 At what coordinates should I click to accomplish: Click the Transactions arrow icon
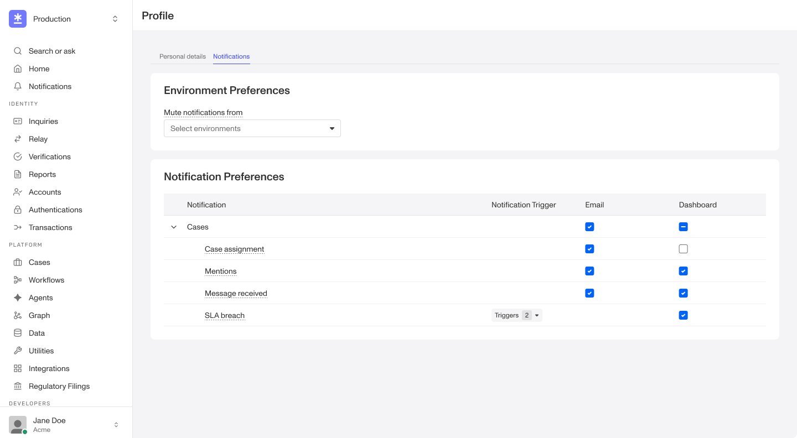point(18,227)
